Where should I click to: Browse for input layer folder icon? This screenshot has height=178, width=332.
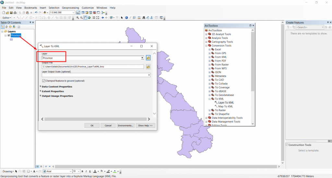point(148,58)
